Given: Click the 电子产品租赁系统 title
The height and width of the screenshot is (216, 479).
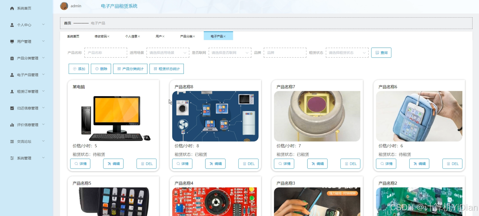Looking at the screenshot, I should click(x=119, y=6).
